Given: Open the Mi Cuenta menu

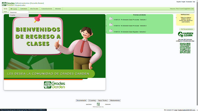Looking at the screenshot, I should (14, 9).
